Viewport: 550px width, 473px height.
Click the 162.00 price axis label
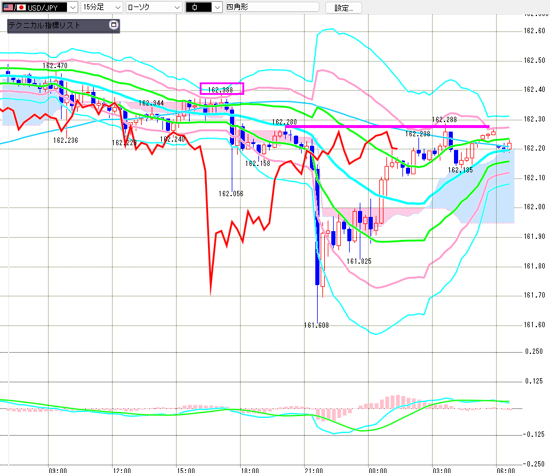(535, 207)
